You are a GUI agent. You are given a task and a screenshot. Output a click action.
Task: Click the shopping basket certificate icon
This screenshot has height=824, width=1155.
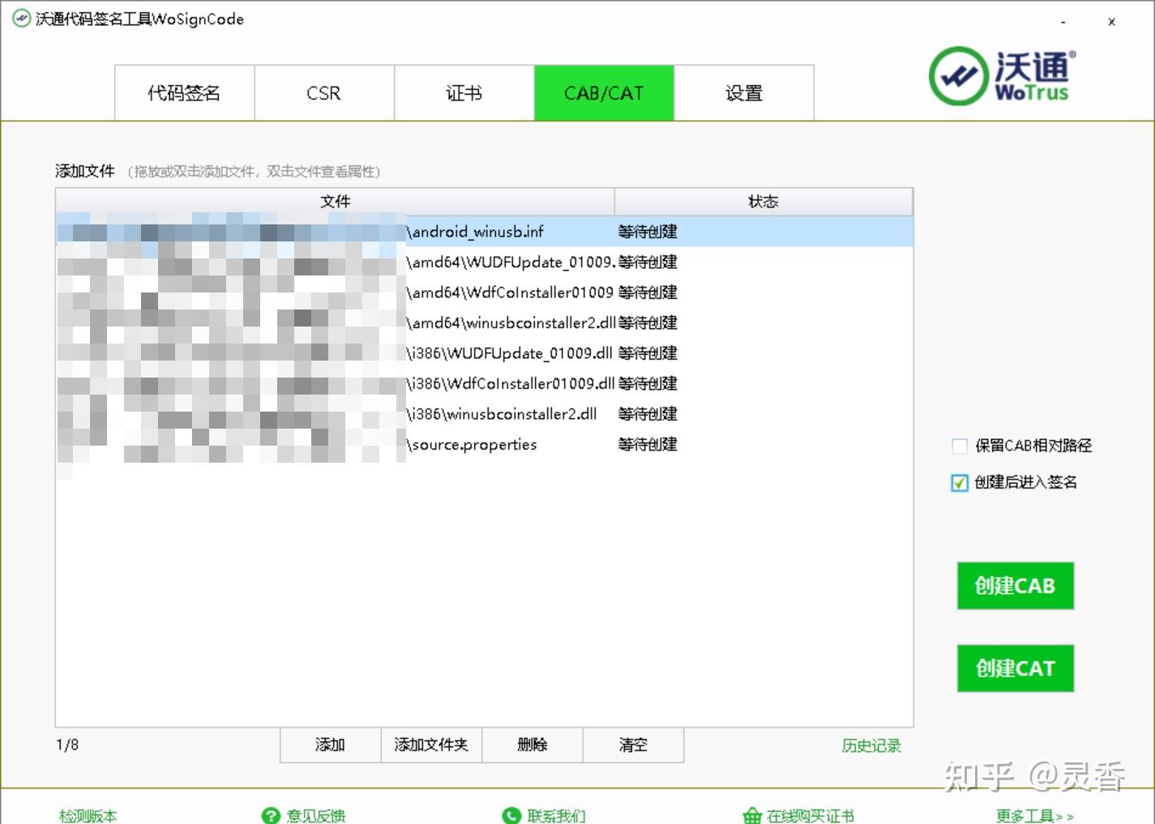click(x=752, y=815)
